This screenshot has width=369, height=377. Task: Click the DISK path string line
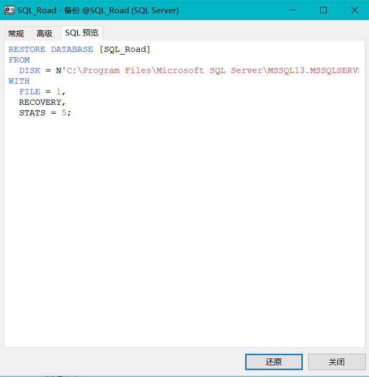pyautogui.click(x=189, y=70)
